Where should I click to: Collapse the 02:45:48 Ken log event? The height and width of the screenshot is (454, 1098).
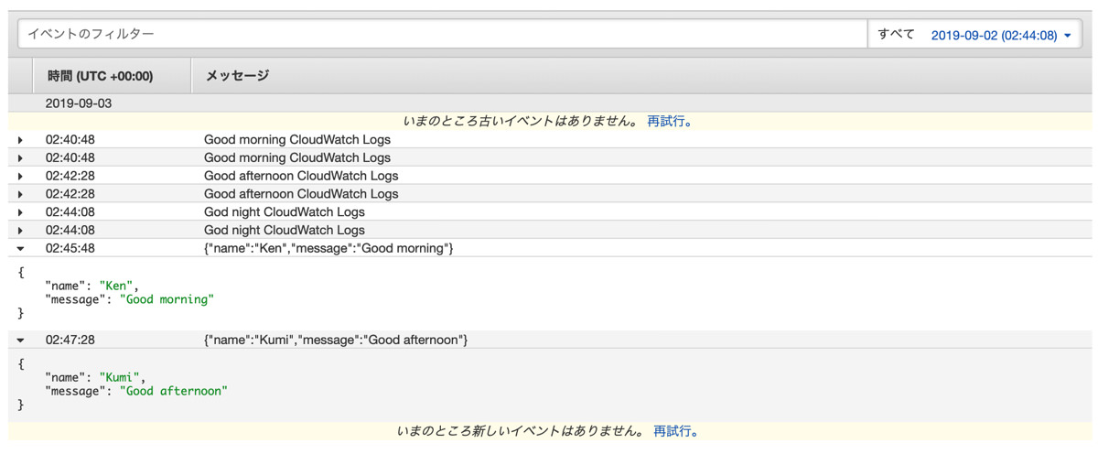pos(21,249)
